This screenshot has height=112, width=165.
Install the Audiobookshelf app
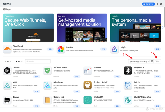pyautogui.click(x=117, y=91)
